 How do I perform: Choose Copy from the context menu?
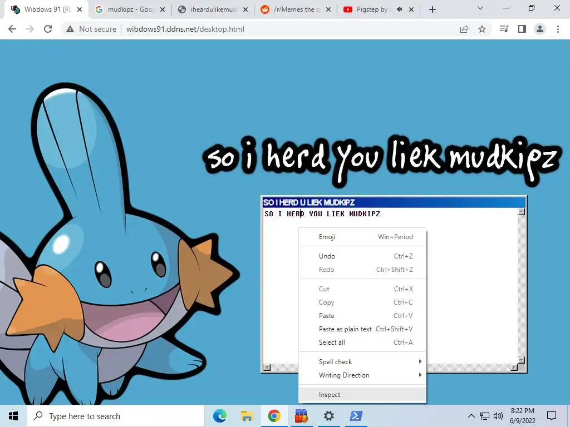(362, 302)
